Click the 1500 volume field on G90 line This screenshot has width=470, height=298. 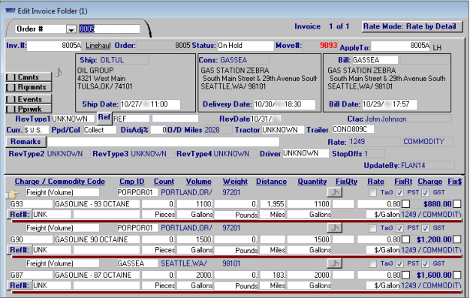tap(195, 239)
